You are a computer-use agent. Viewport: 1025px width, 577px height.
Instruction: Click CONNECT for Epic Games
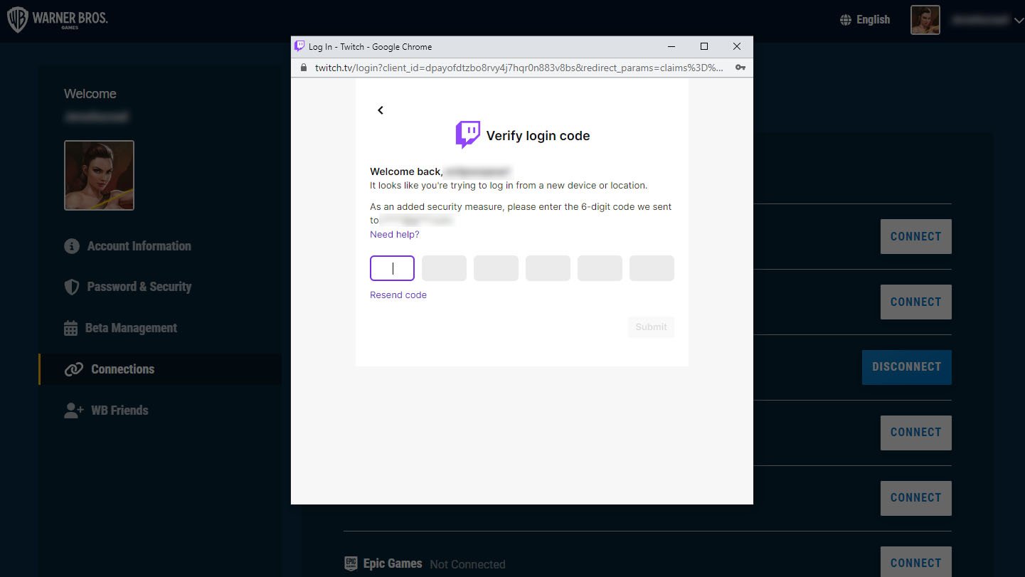point(916,562)
